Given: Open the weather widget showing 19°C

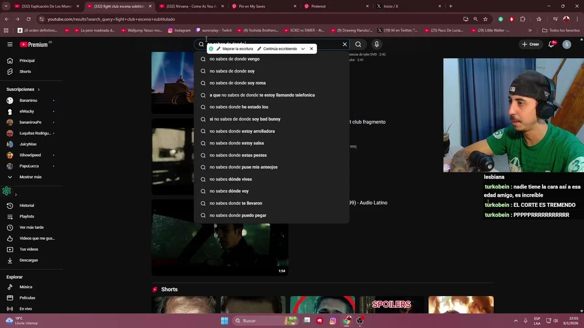Looking at the screenshot, I should click(x=22, y=321).
